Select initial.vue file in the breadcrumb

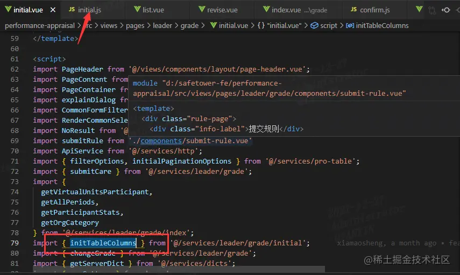coord(233,26)
